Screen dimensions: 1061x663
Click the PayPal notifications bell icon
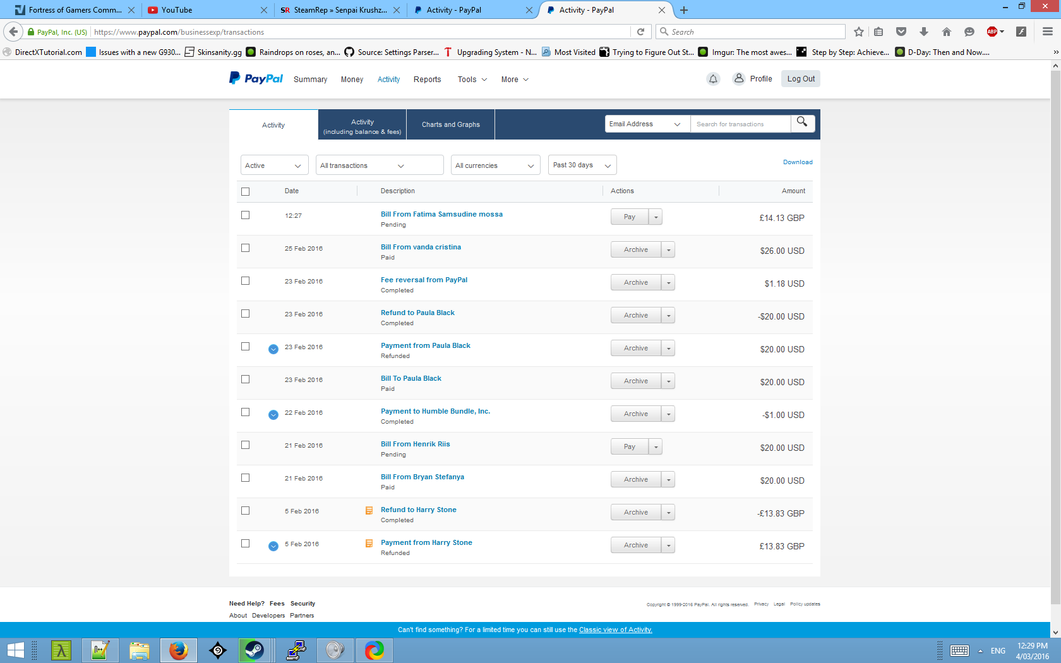[x=713, y=79]
